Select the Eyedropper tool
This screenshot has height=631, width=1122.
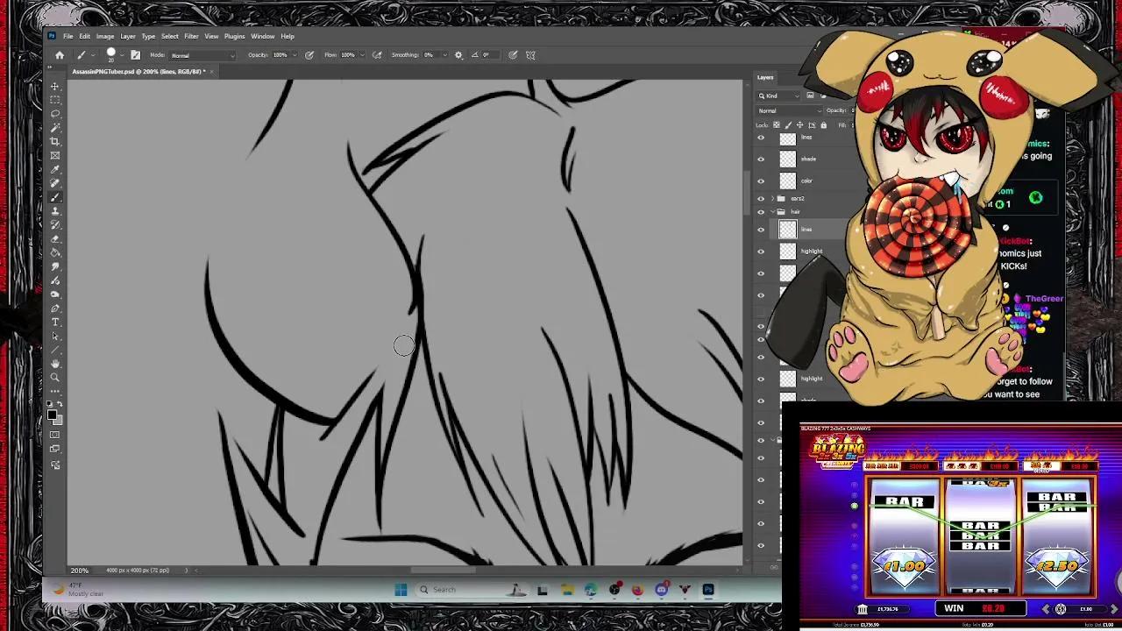55,170
